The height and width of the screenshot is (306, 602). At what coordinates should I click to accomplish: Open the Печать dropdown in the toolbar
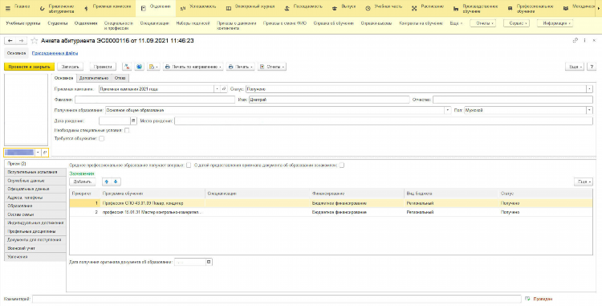(x=240, y=67)
